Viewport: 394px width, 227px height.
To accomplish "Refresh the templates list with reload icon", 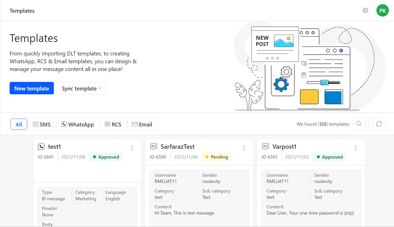I will coord(379,124).
